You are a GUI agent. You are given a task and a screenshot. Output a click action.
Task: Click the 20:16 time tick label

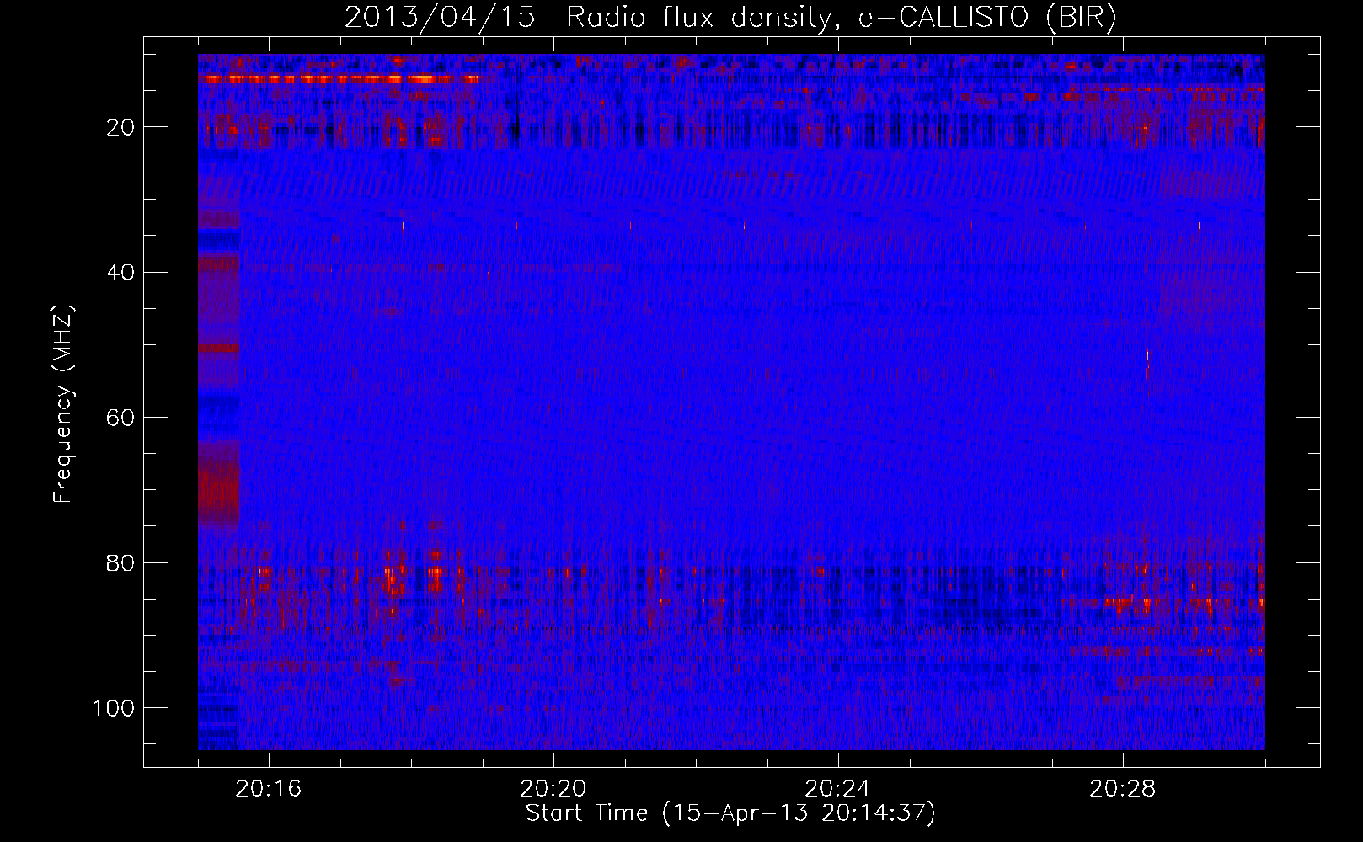click(268, 789)
